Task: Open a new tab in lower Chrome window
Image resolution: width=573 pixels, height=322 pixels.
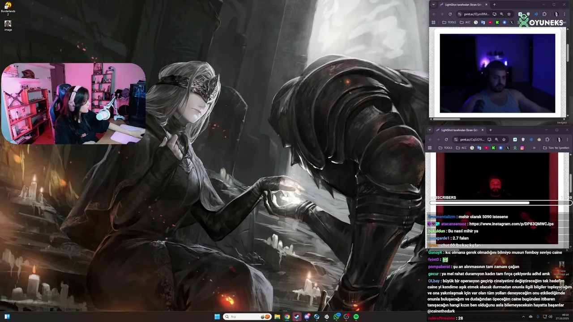Action: [491, 130]
